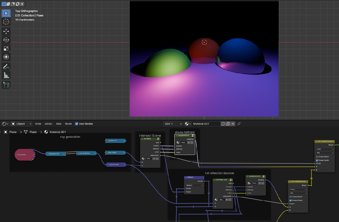Unlink Material.001 with the X button
Image resolution: width=339 pixels, height=222 pixels.
(x=233, y=124)
